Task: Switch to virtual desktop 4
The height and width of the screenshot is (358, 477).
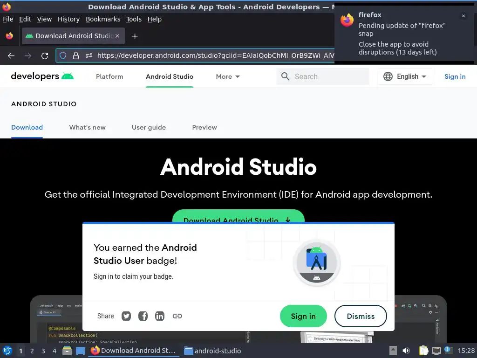Action: (55, 351)
